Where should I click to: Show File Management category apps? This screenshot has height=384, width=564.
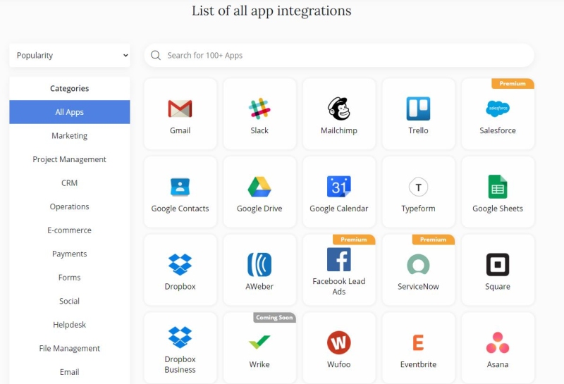(70, 348)
